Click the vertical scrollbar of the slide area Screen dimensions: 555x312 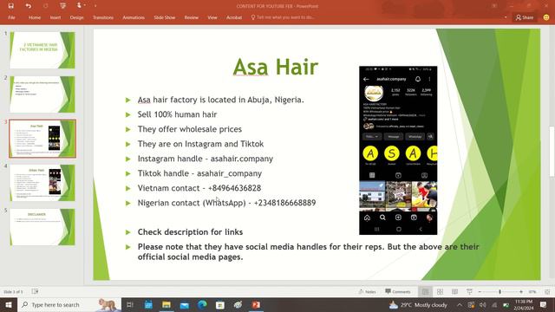(552, 152)
